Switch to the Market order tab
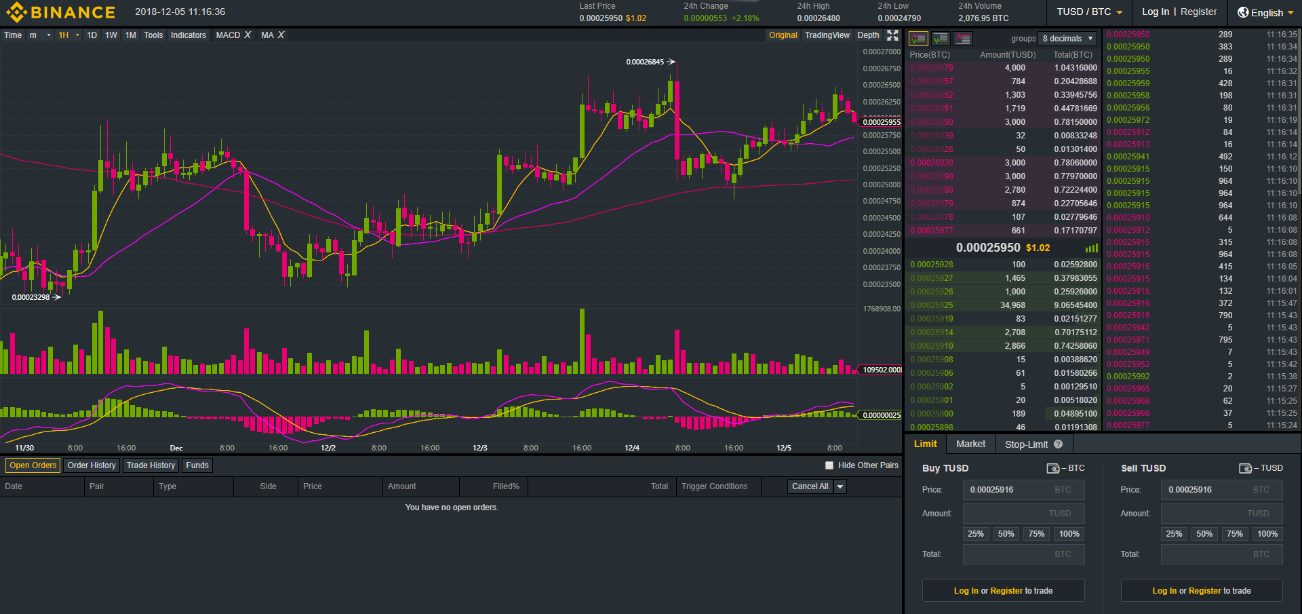This screenshot has width=1302, height=614. [x=970, y=444]
